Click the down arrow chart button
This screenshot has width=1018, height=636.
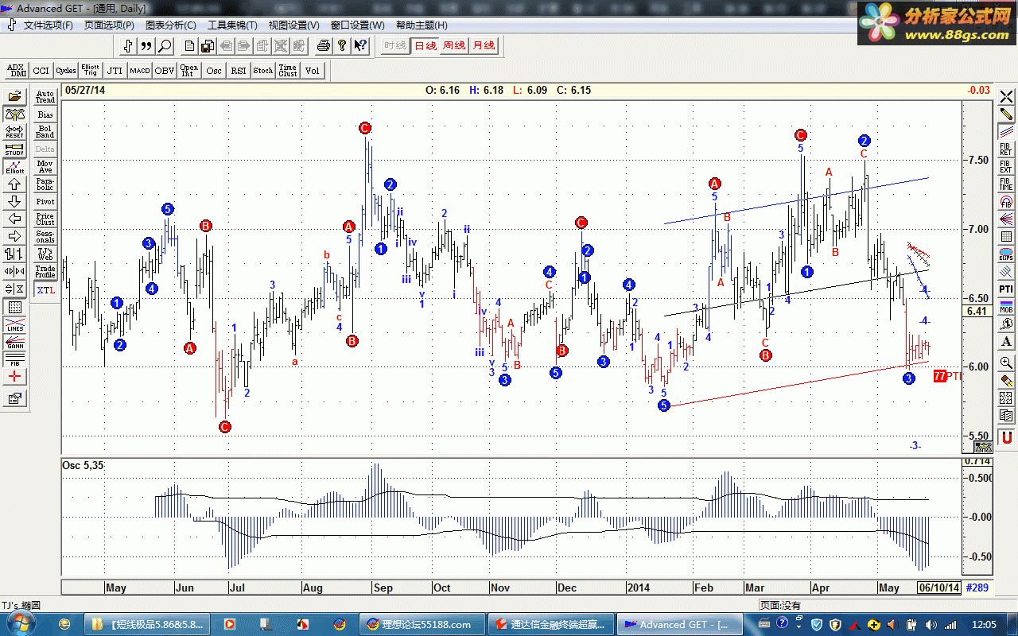click(x=14, y=202)
